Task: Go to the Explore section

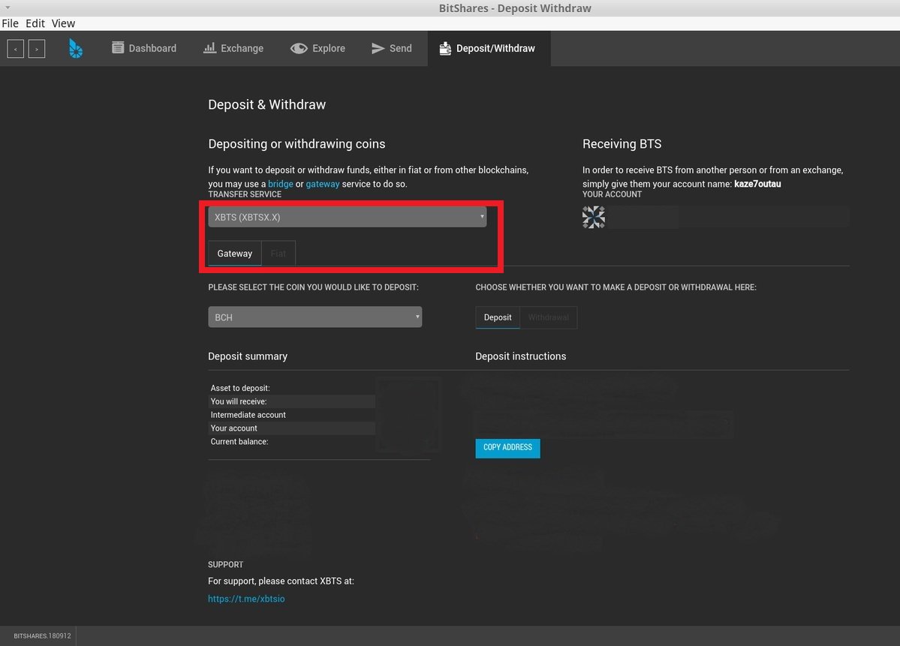Action: [318, 48]
